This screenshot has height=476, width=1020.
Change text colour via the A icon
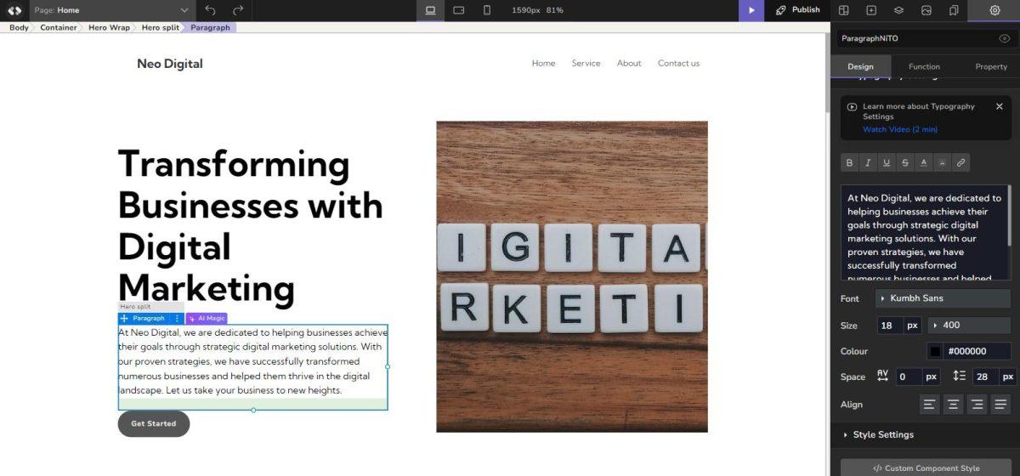coord(924,162)
